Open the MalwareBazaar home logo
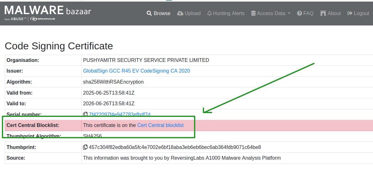This screenshot has height=176, width=373. click(48, 13)
